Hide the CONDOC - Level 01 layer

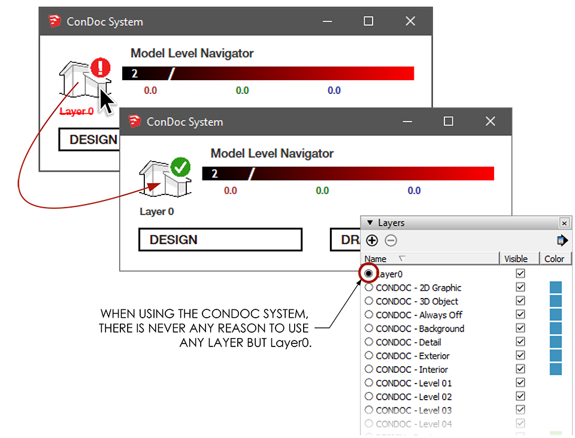(x=520, y=382)
